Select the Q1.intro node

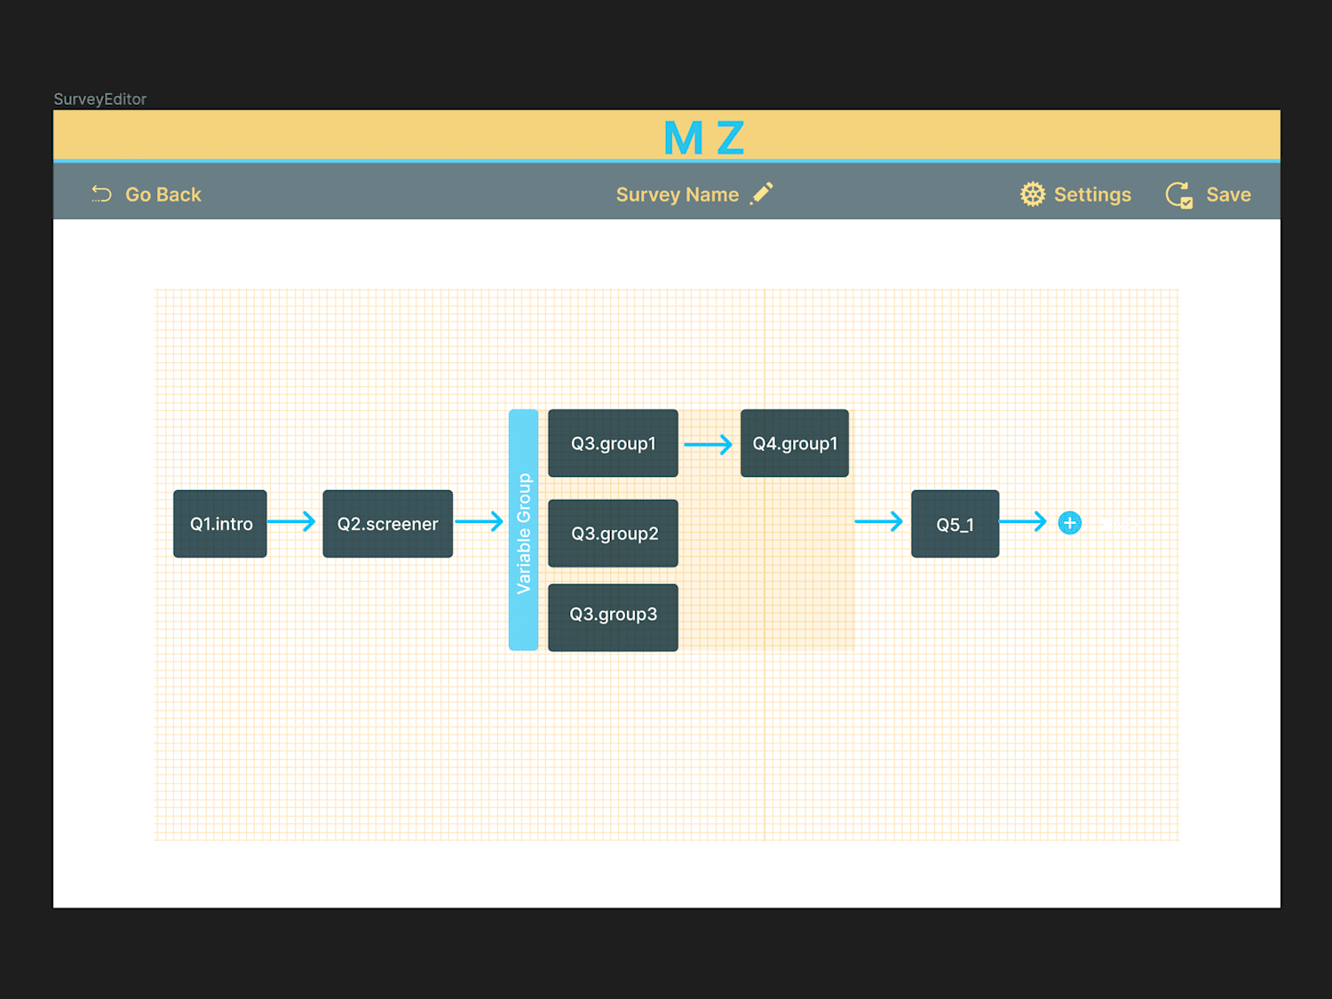pyautogui.click(x=220, y=524)
